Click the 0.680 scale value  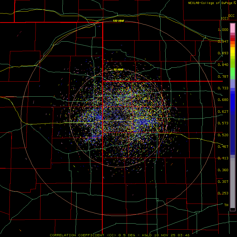pos(223,100)
